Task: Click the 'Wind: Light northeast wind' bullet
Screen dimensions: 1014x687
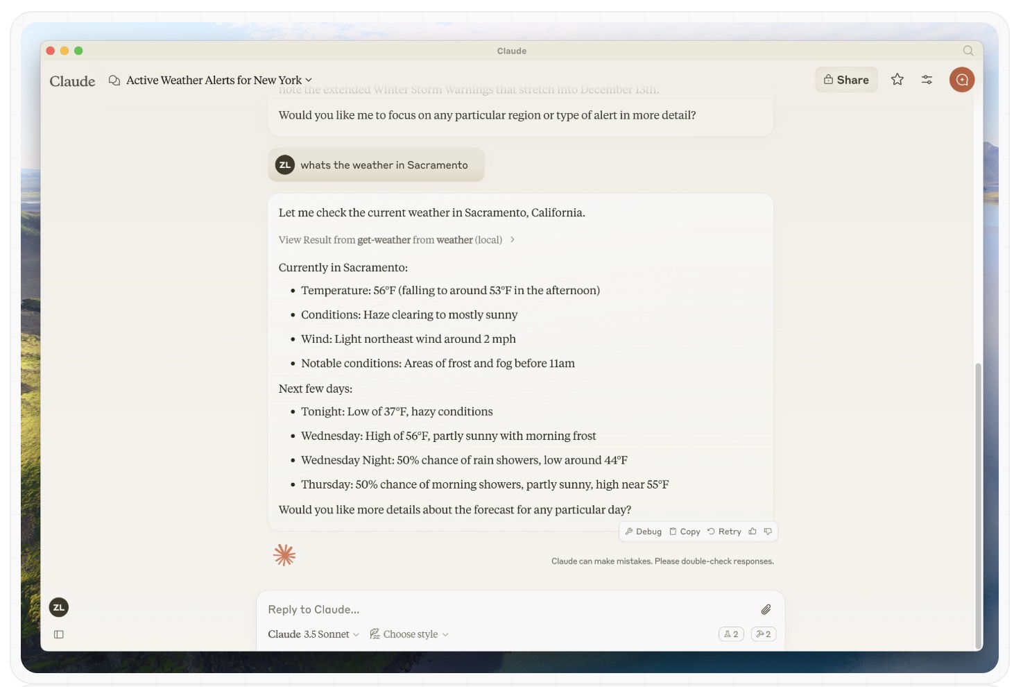Action: [408, 339]
